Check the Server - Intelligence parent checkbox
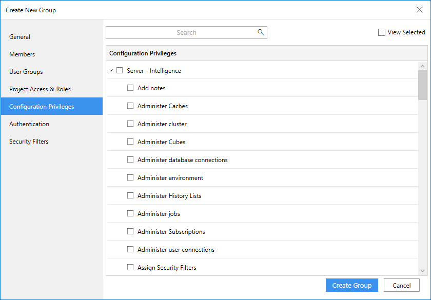Screen dimensions: 431x300 (120, 71)
